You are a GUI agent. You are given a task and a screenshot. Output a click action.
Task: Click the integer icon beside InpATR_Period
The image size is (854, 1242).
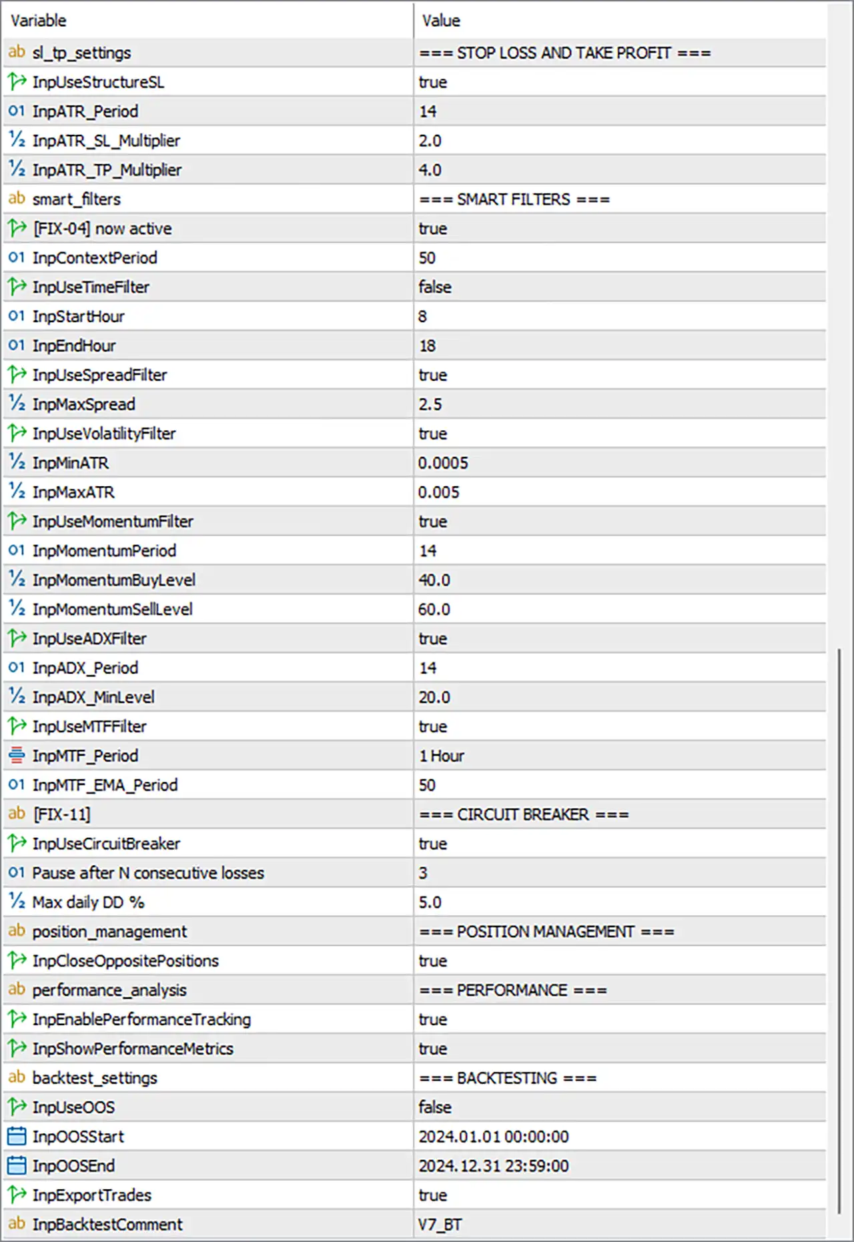tap(17, 111)
